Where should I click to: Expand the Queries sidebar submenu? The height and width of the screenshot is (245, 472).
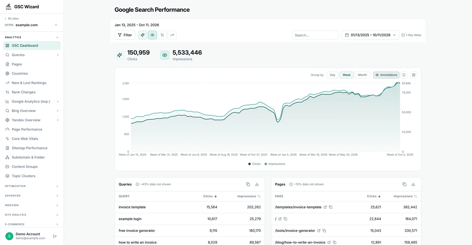click(x=58, y=55)
